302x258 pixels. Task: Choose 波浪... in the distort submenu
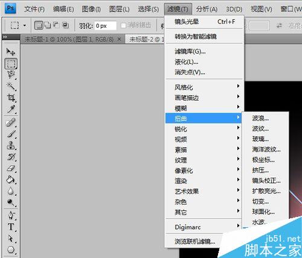click(266, 118)
